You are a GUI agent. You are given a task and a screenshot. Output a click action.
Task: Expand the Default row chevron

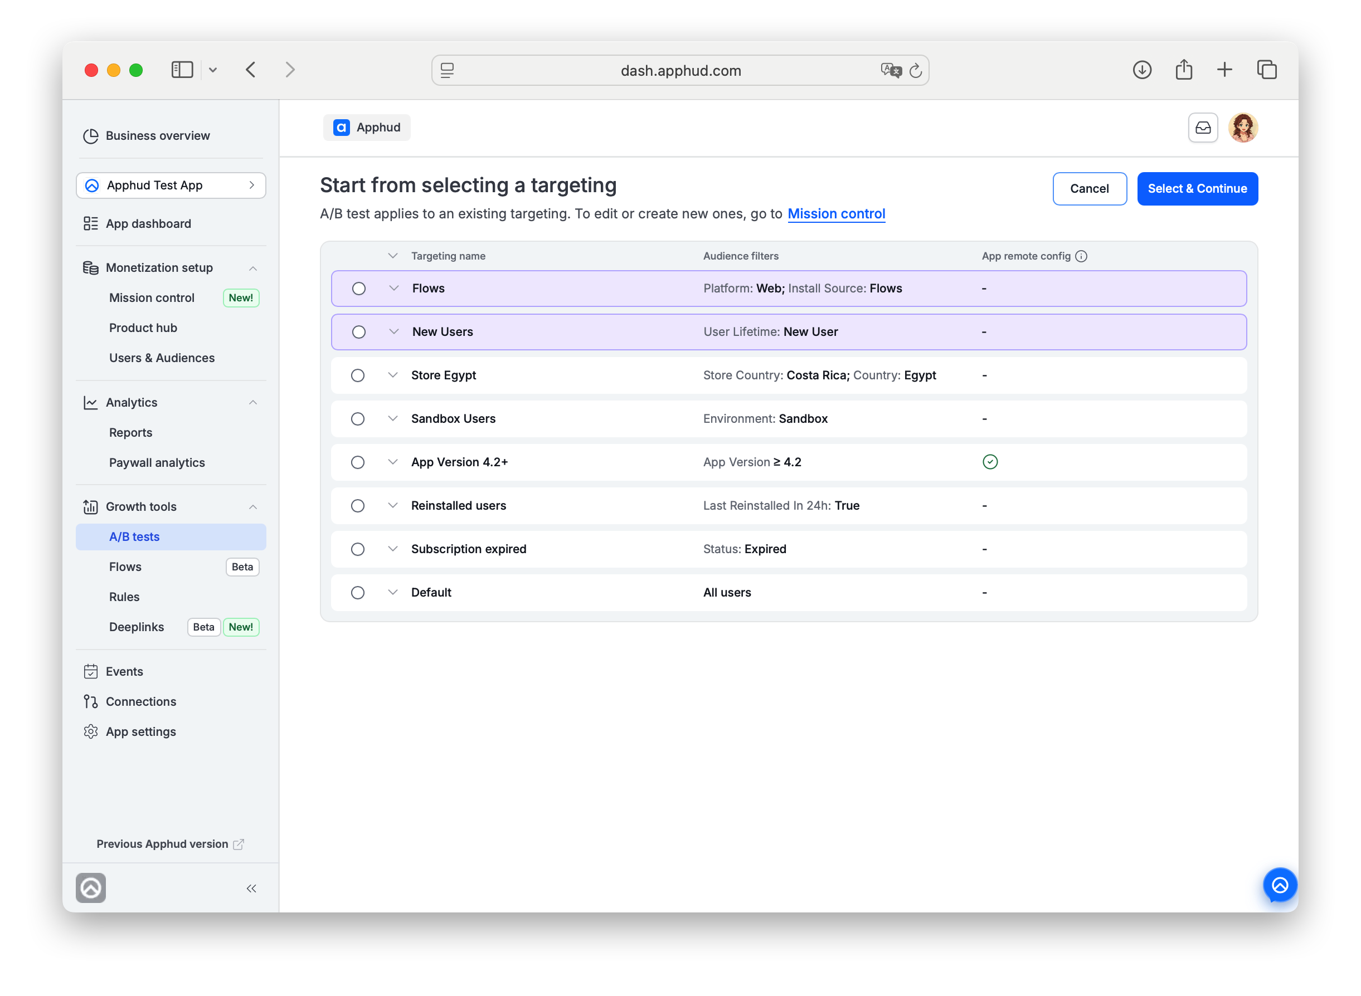point(393,592)
